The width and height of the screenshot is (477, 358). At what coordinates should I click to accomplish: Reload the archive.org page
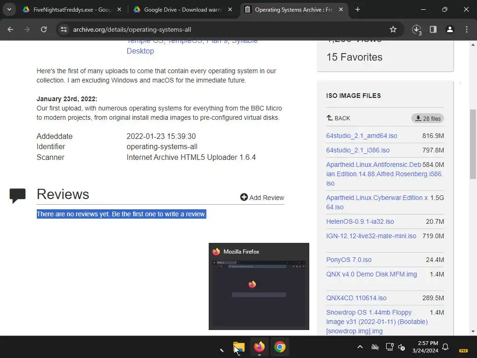tap(44, 29)
